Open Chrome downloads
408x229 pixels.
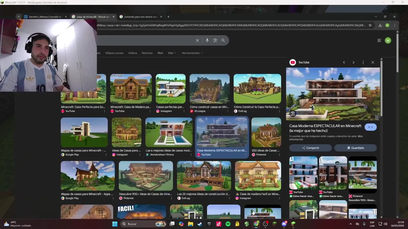click(380, 25)
